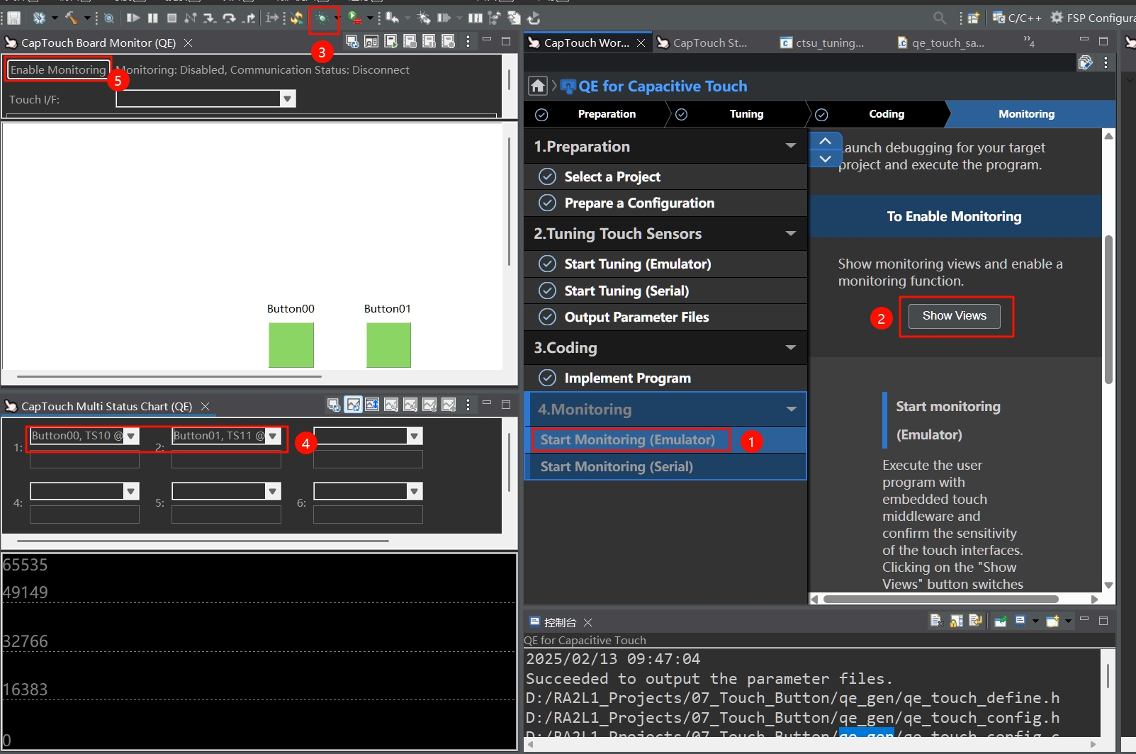
Task: Click the Step Return icon
Action: (x=248, y=18)
